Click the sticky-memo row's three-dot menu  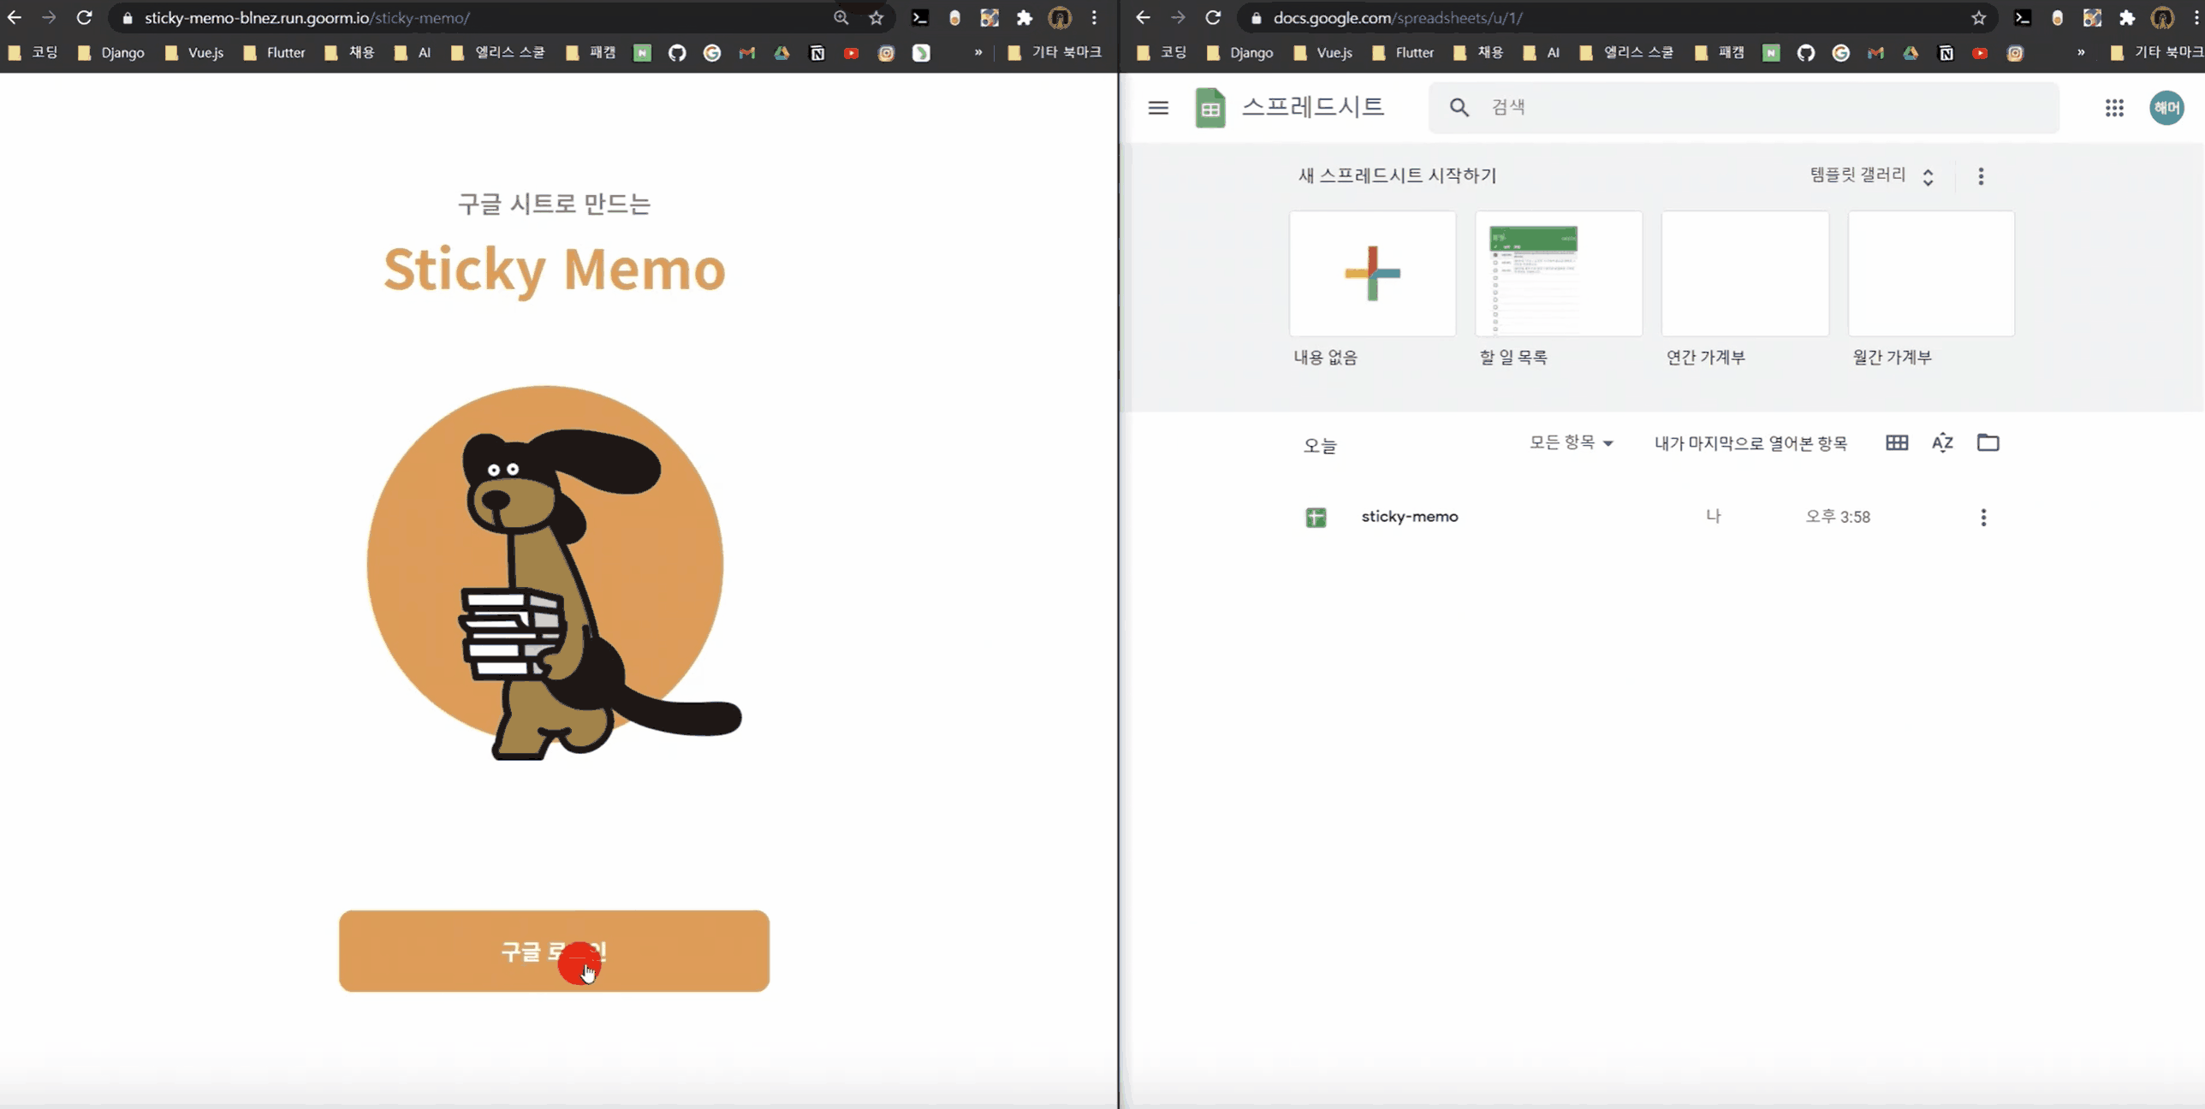[1983, 517]
